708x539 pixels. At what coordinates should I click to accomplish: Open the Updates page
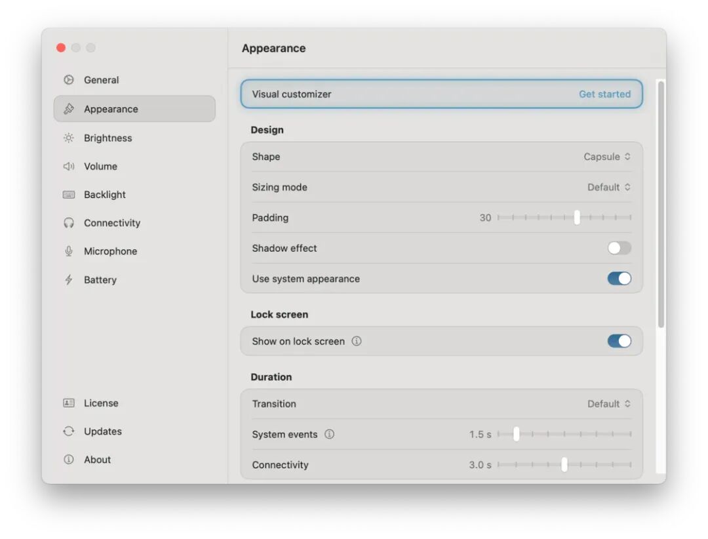pos(134,431)
